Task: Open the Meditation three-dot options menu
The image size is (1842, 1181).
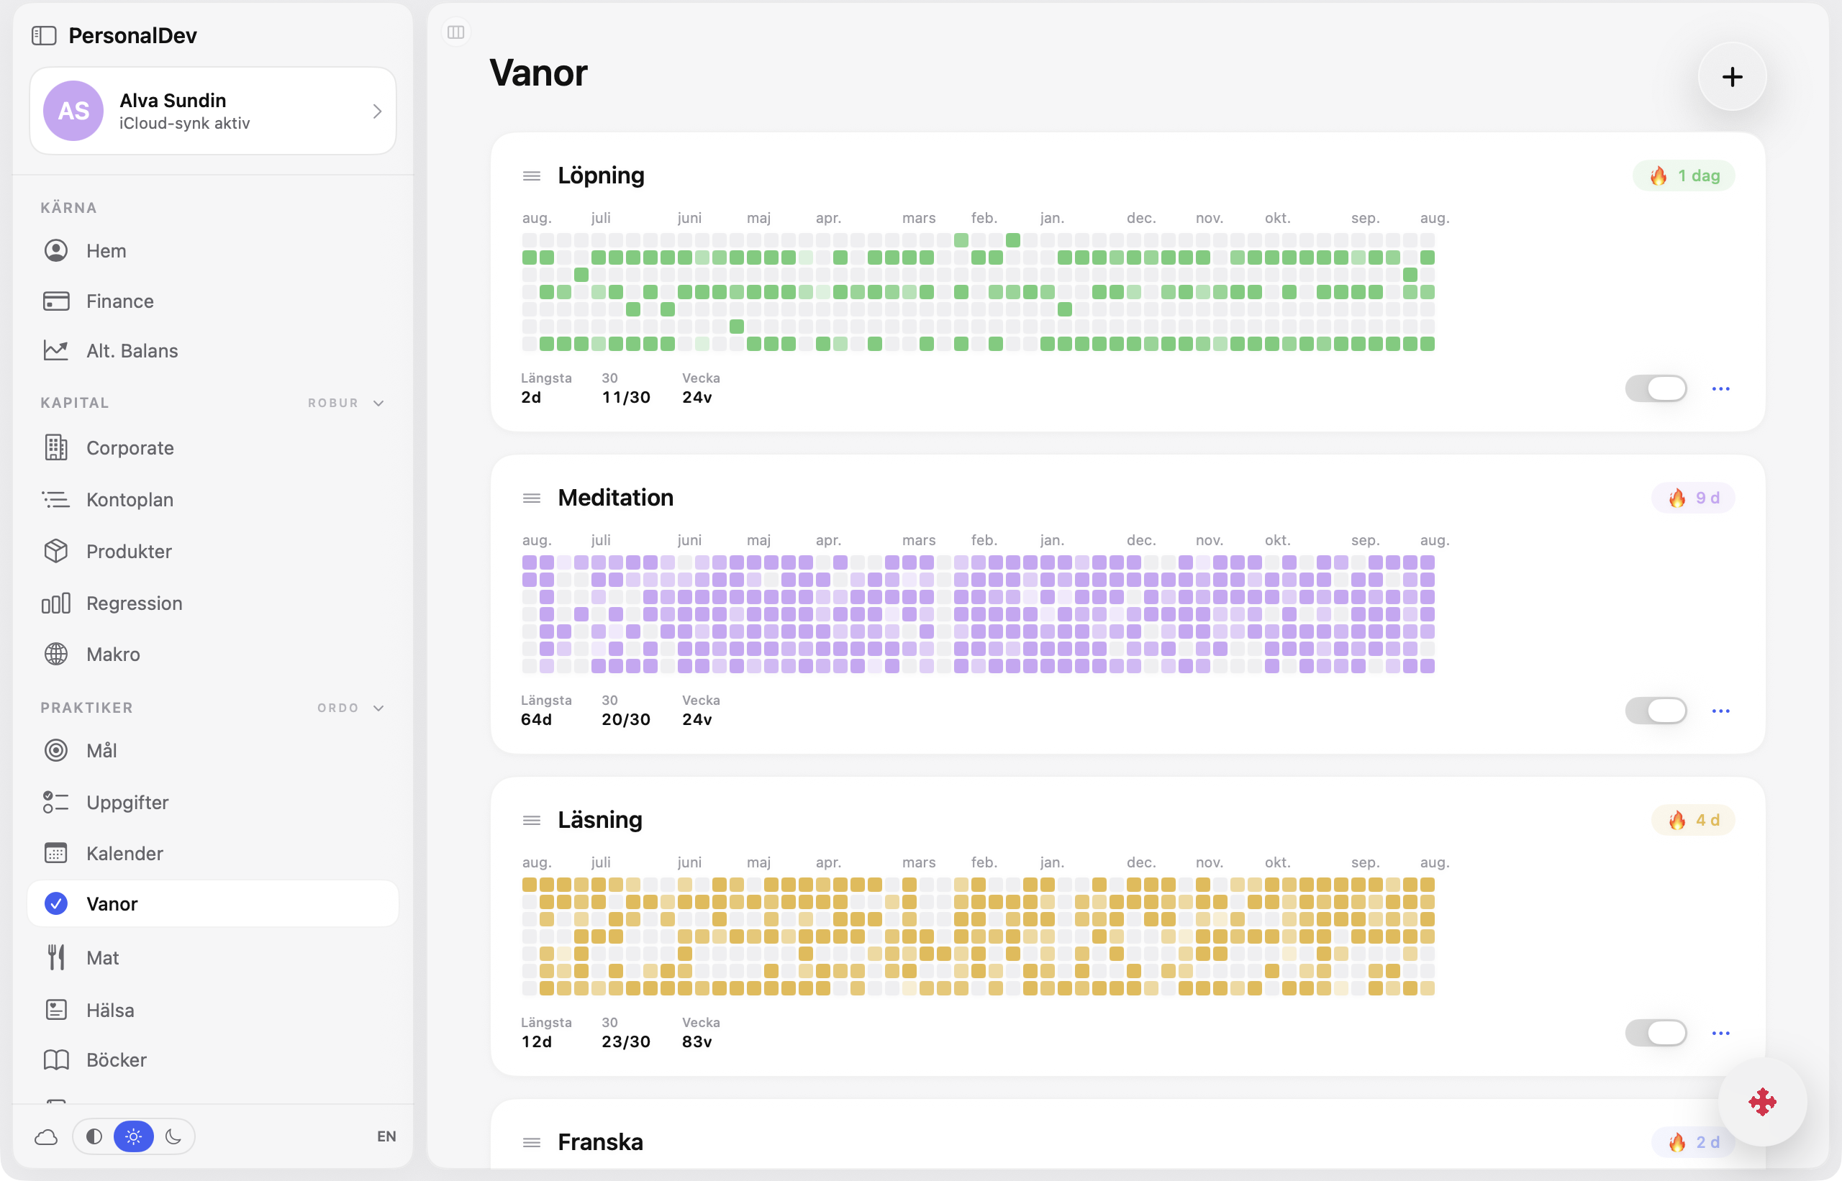Action: coord(1720,711)
